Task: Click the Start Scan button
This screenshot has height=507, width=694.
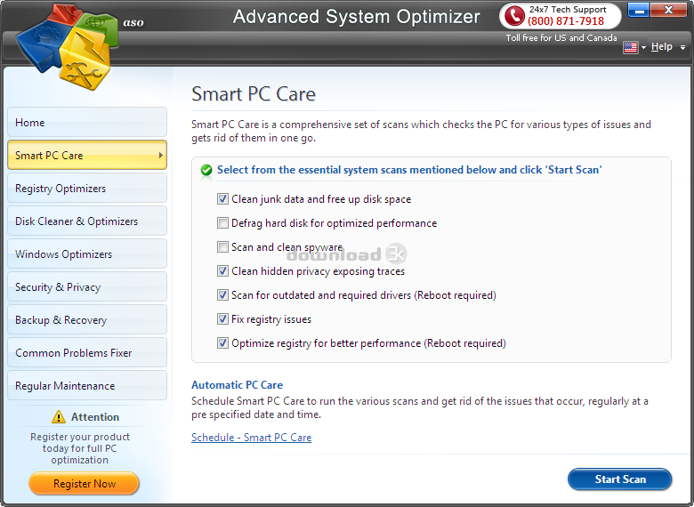Action: click(619, 479)
